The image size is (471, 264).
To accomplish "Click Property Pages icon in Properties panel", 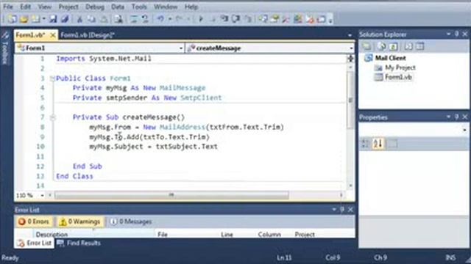I will click(392, 144).
